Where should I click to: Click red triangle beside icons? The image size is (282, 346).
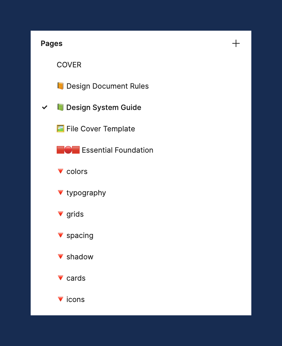click(x=60, y=299)
